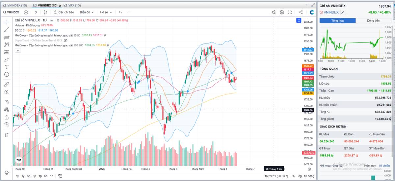395x181 pixels.
Task: Set the time range to 3p
Action: (34, 176)
